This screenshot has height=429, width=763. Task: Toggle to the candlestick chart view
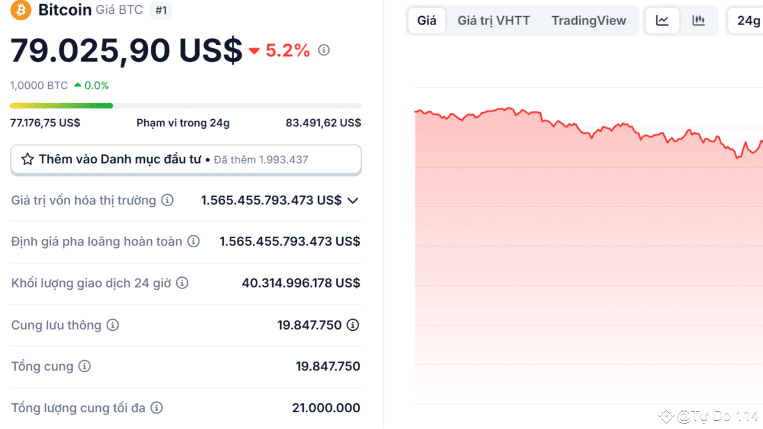[x=698, y=20]
